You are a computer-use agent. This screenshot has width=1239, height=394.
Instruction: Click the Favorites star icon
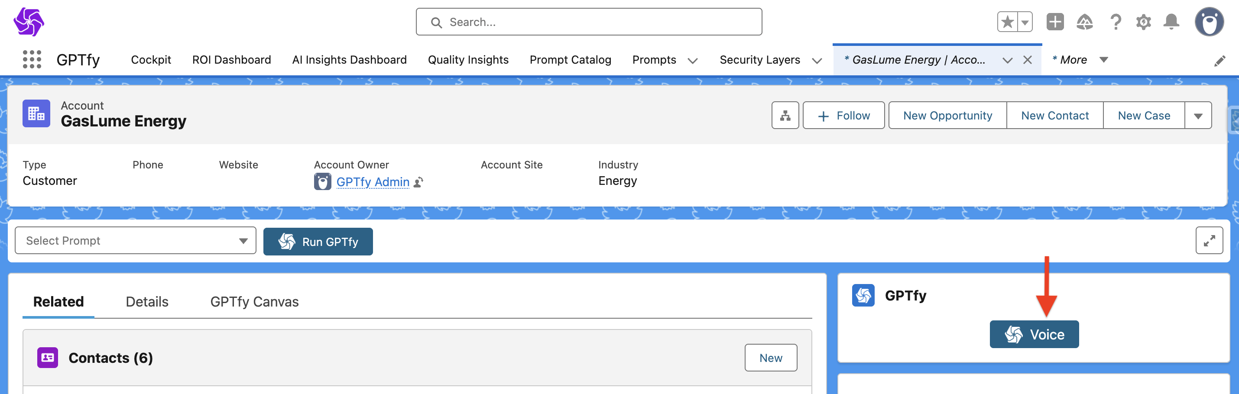tap(1007, 22)
